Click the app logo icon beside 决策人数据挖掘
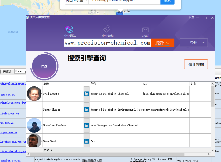This screenshot has width=221, height=162. tap(28, 17)
